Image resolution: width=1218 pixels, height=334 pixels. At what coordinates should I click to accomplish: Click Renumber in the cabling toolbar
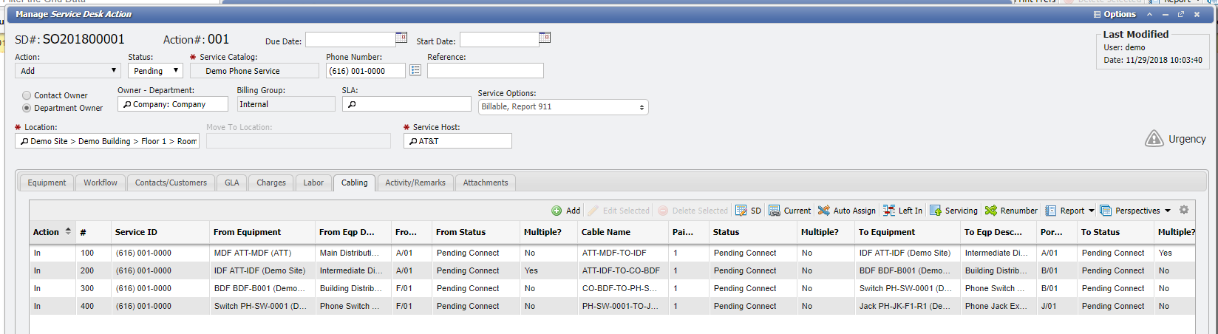click(x=1011, y=211)
